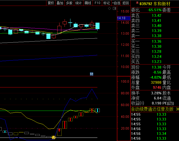Click the 14.18 price axis label

(x=124, y=18)
